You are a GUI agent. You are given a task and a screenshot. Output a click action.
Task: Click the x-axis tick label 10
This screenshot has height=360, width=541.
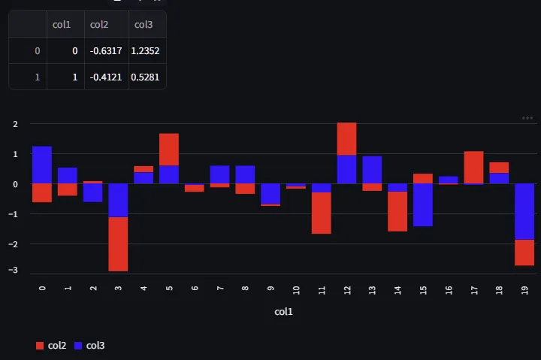[x=296, y=290]
